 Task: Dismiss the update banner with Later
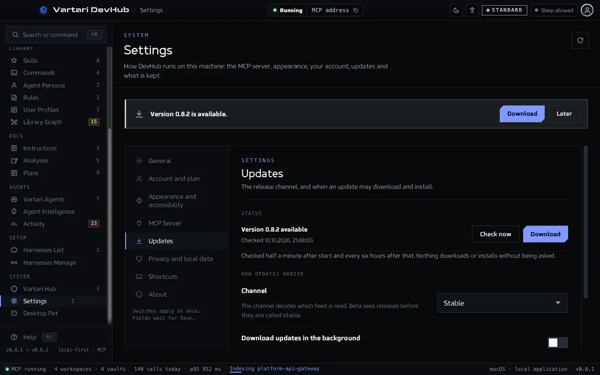click(x=564, y=114)
